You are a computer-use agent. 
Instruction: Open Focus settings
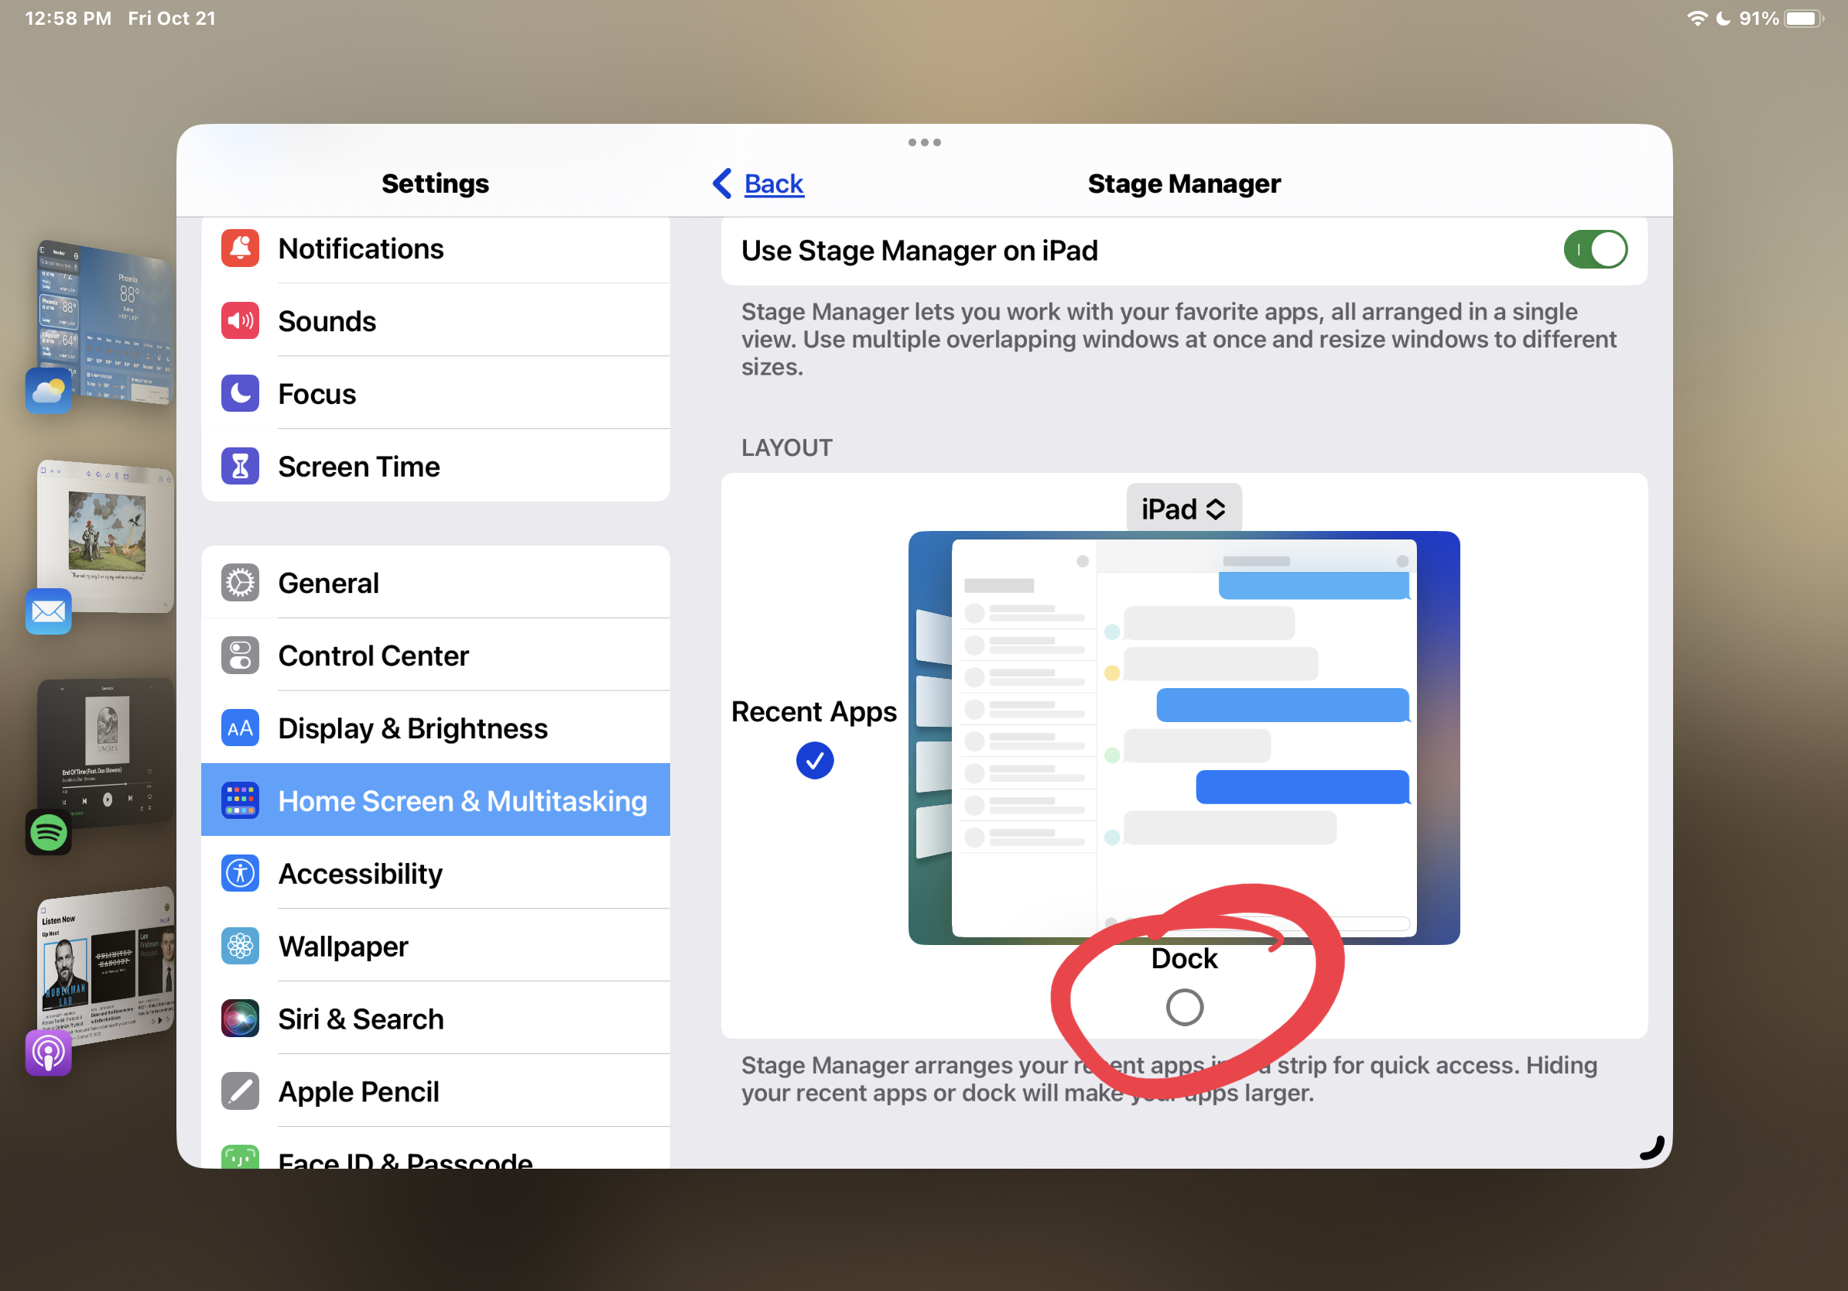click(x=436, y=392)
